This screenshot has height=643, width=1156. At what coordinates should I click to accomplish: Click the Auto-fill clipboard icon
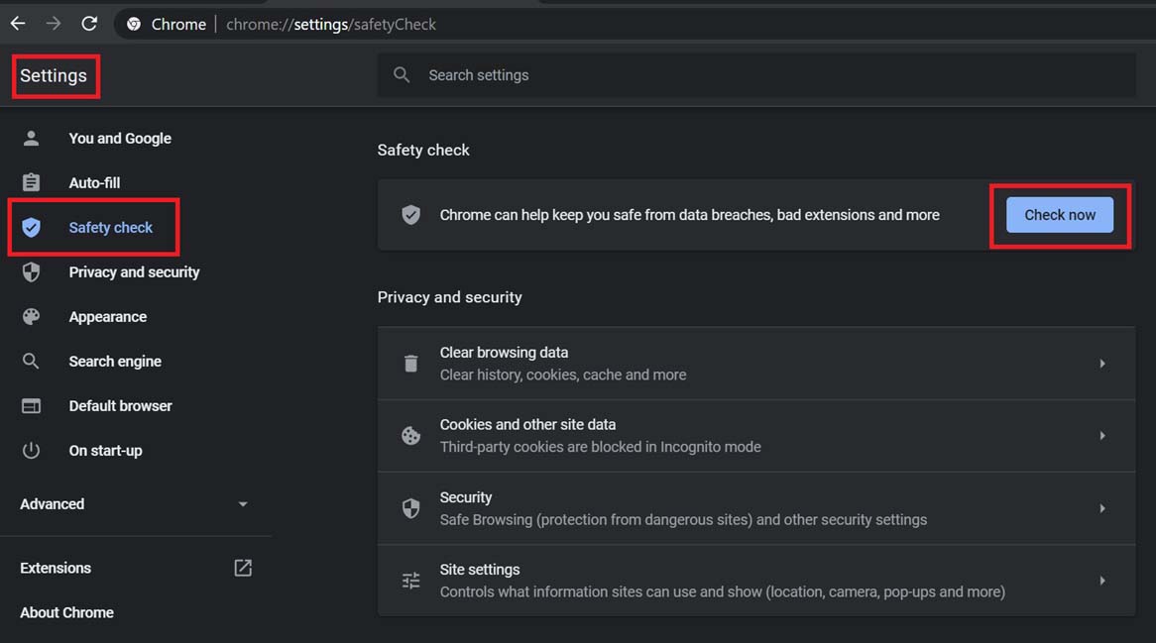31,182
